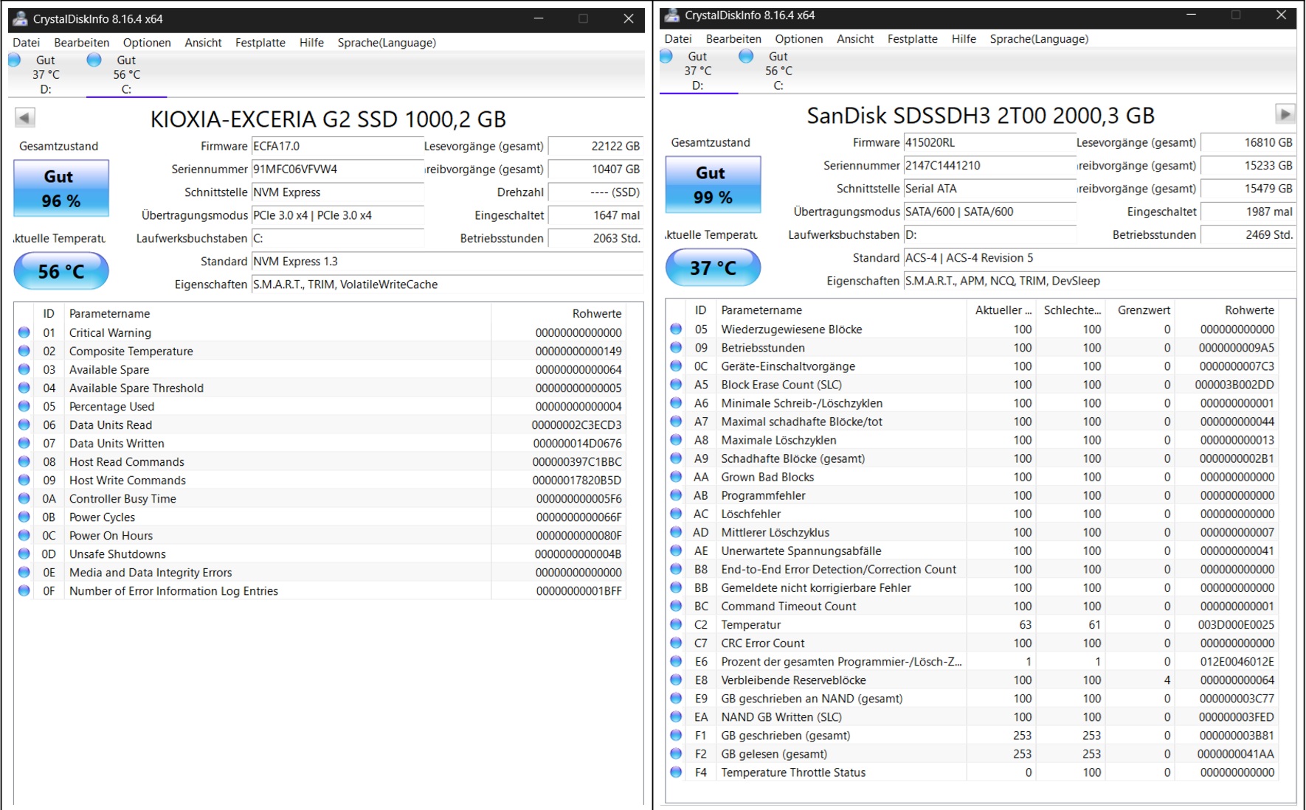The image size is (1306, 810).
Task: Click the serial number field 91MFC06VFVW4
Action: [x=337, y=169]
